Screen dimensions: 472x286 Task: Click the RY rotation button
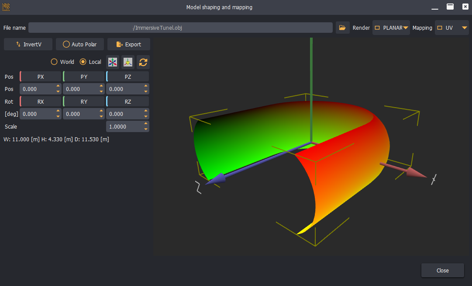click(x=84, y=101)
